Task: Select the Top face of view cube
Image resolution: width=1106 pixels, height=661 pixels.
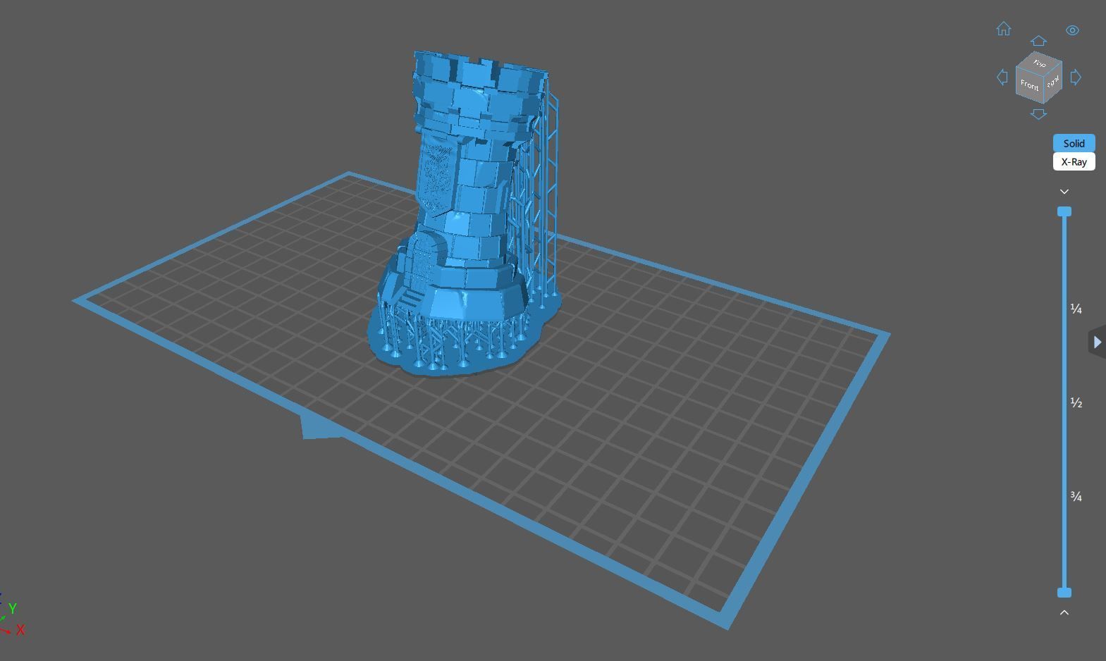Action: (1039, 62)
